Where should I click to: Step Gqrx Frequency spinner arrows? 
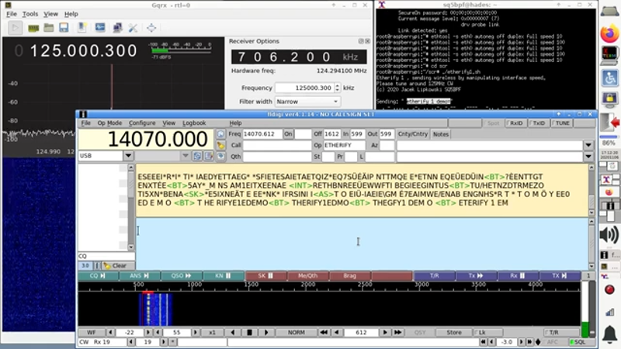tap(337, 88)
